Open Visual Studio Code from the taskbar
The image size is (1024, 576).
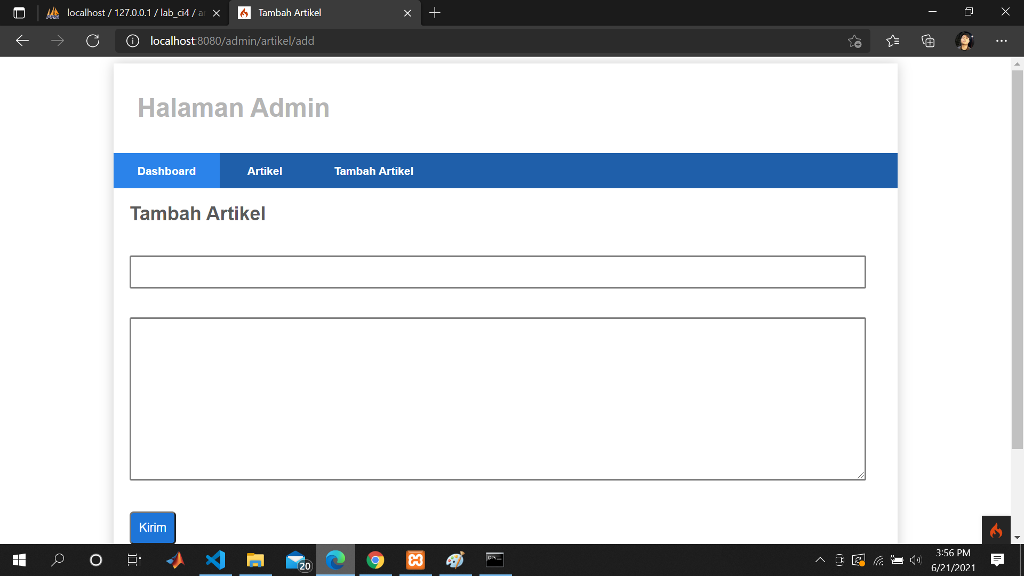(x=215, y=559)
